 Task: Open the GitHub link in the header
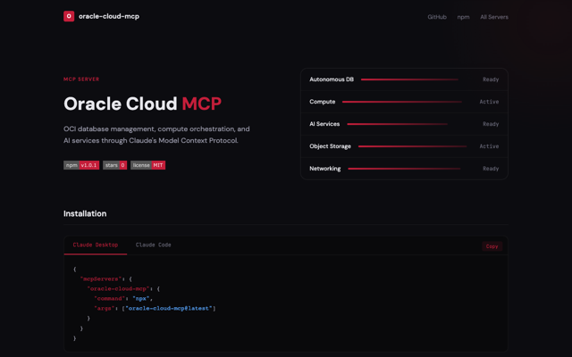[437, 17]
